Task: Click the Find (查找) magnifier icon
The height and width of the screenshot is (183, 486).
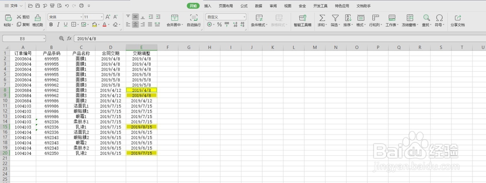Action: (x=427, y=17)
